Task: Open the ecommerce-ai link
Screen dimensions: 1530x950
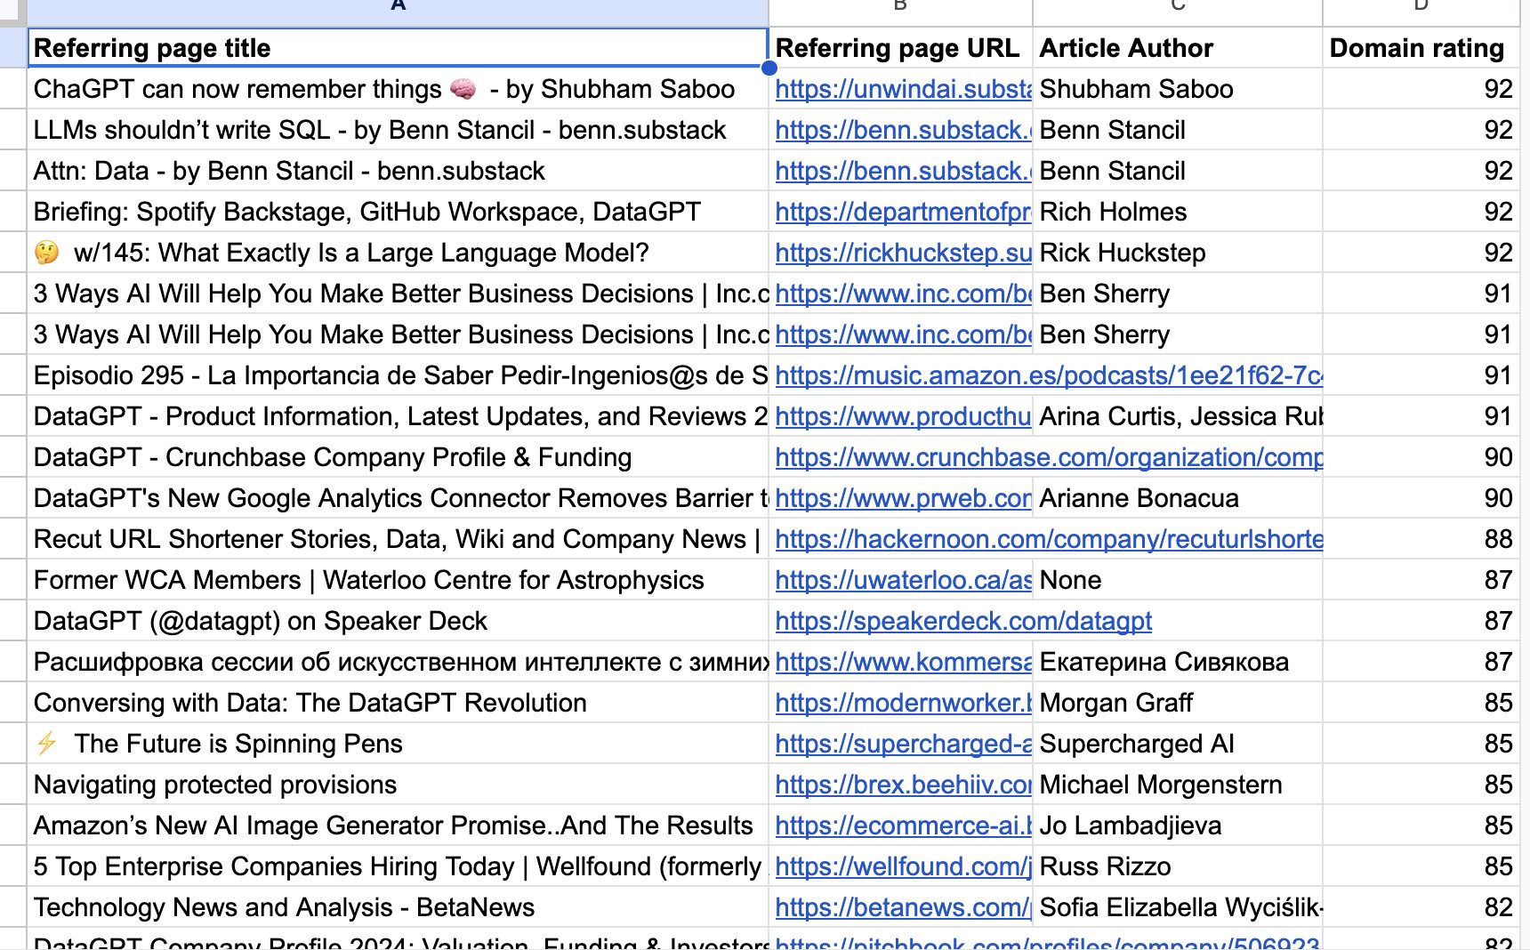Action: pyautogui.click(x=903, y=825)
